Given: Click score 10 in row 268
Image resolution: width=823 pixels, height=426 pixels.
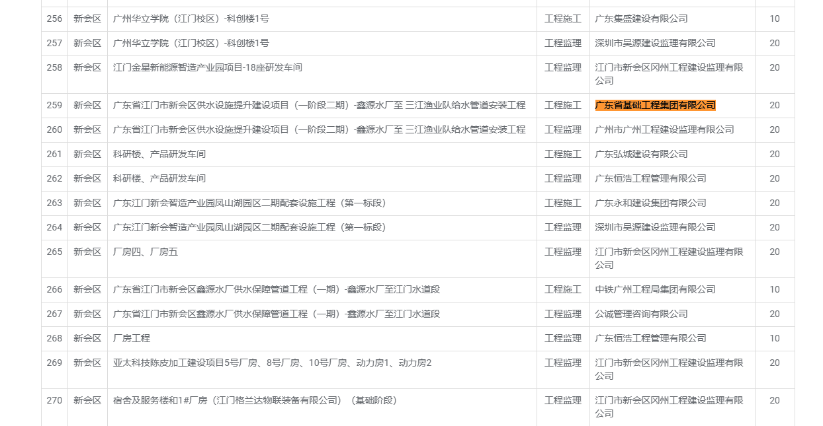Looking at the screenshot, I should pos(774,338).
